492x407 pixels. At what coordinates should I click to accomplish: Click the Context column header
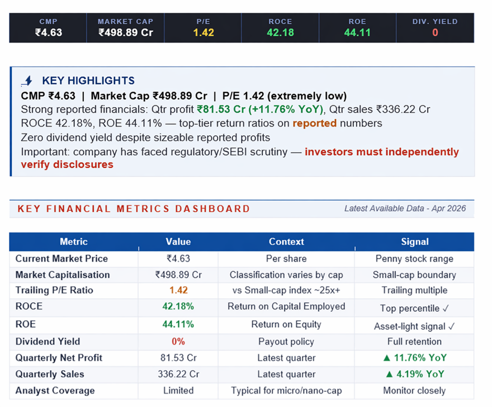[x=286, y=242]
